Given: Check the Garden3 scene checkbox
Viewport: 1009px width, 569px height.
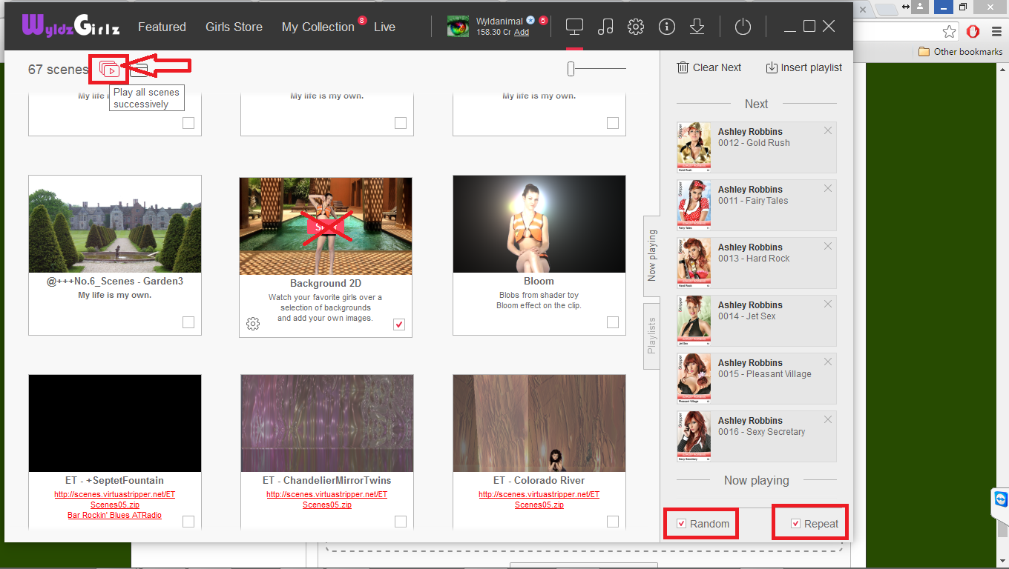Looking at the screenshot, I should (x=188, y=322).
